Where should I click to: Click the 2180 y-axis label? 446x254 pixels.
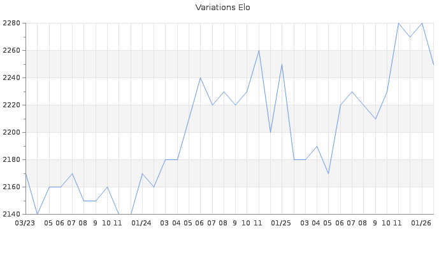tap(11, 160)
